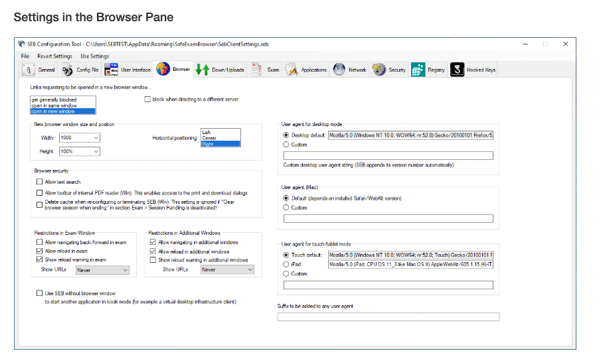Switch to the User Interface tab label
This screenshot has height=357, width=601.
click(135, 70)
